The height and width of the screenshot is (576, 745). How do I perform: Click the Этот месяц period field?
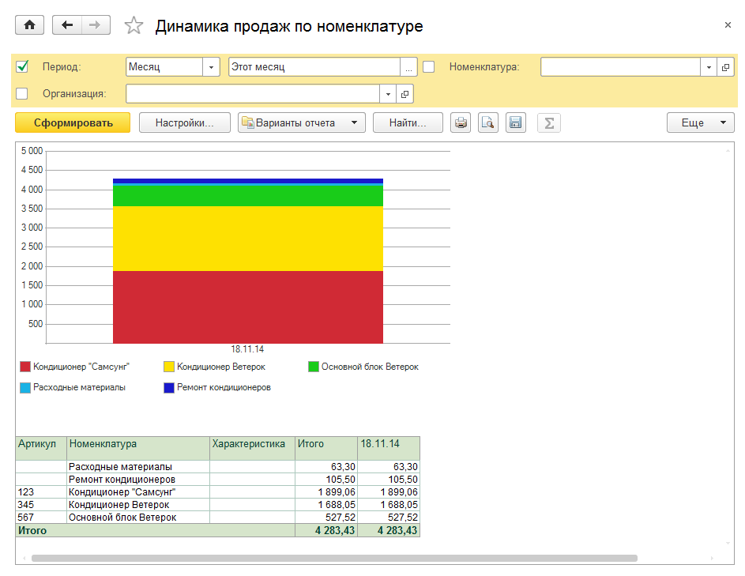pyautogui.click(x=314, y=67)
